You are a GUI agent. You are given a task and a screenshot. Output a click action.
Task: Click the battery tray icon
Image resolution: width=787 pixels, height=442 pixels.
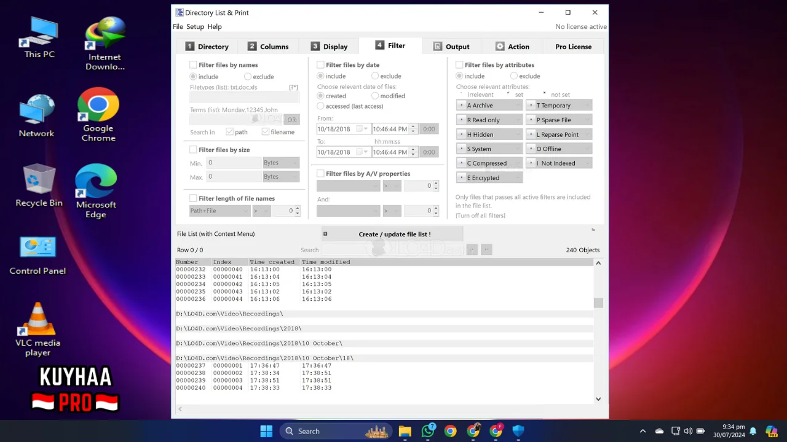click(x=699, y=431)
